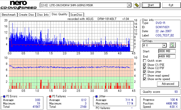The height and width of the screenshot is (110, 181).
Task: Enable Show read speed checkbox
Action: 144,76
